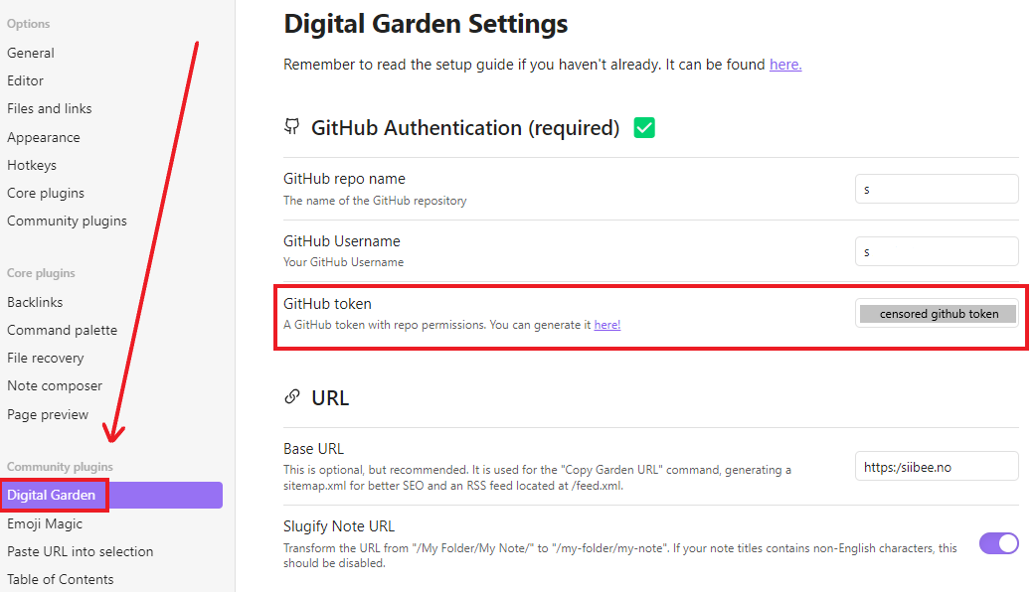Toggle the Slugify Note URL switch
Viewport: 1036px width, 592px height.
(x=998, y=543)
